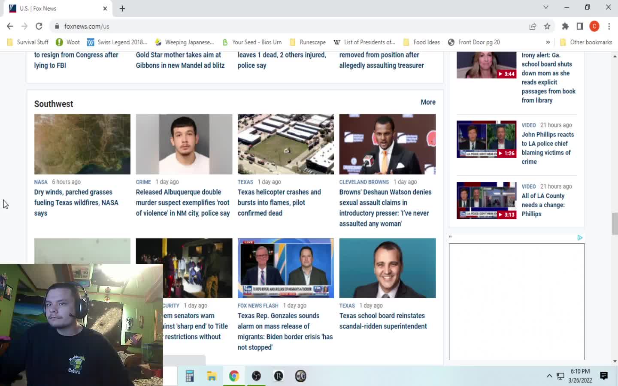Select the FOX NEWS FLASH category label
This screenshot has height=386, width=618.
point(258,305)
